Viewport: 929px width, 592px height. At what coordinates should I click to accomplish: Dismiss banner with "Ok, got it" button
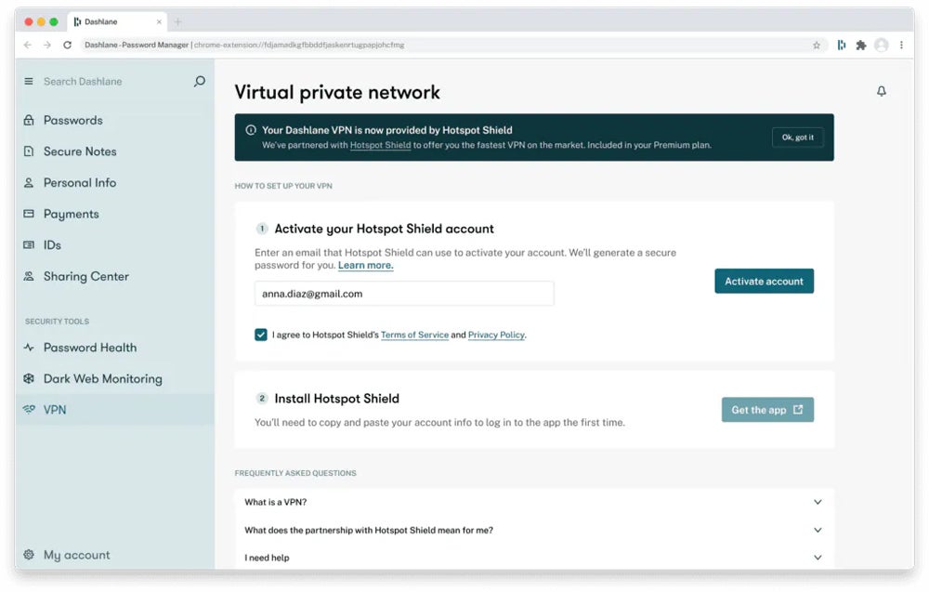click(797, 138)
